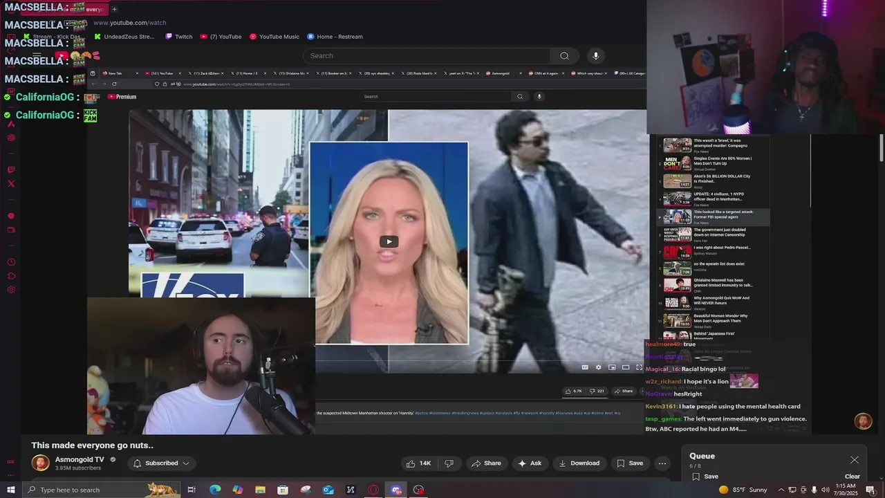Activate voice search microphone in outer YouTube
885x498 pixels.
(596, 56)
